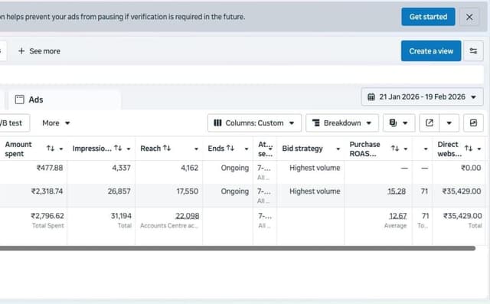Open Bid strategy column menu arrow
The width and height of the screenshot is (490, 304).
pos(338,149)
